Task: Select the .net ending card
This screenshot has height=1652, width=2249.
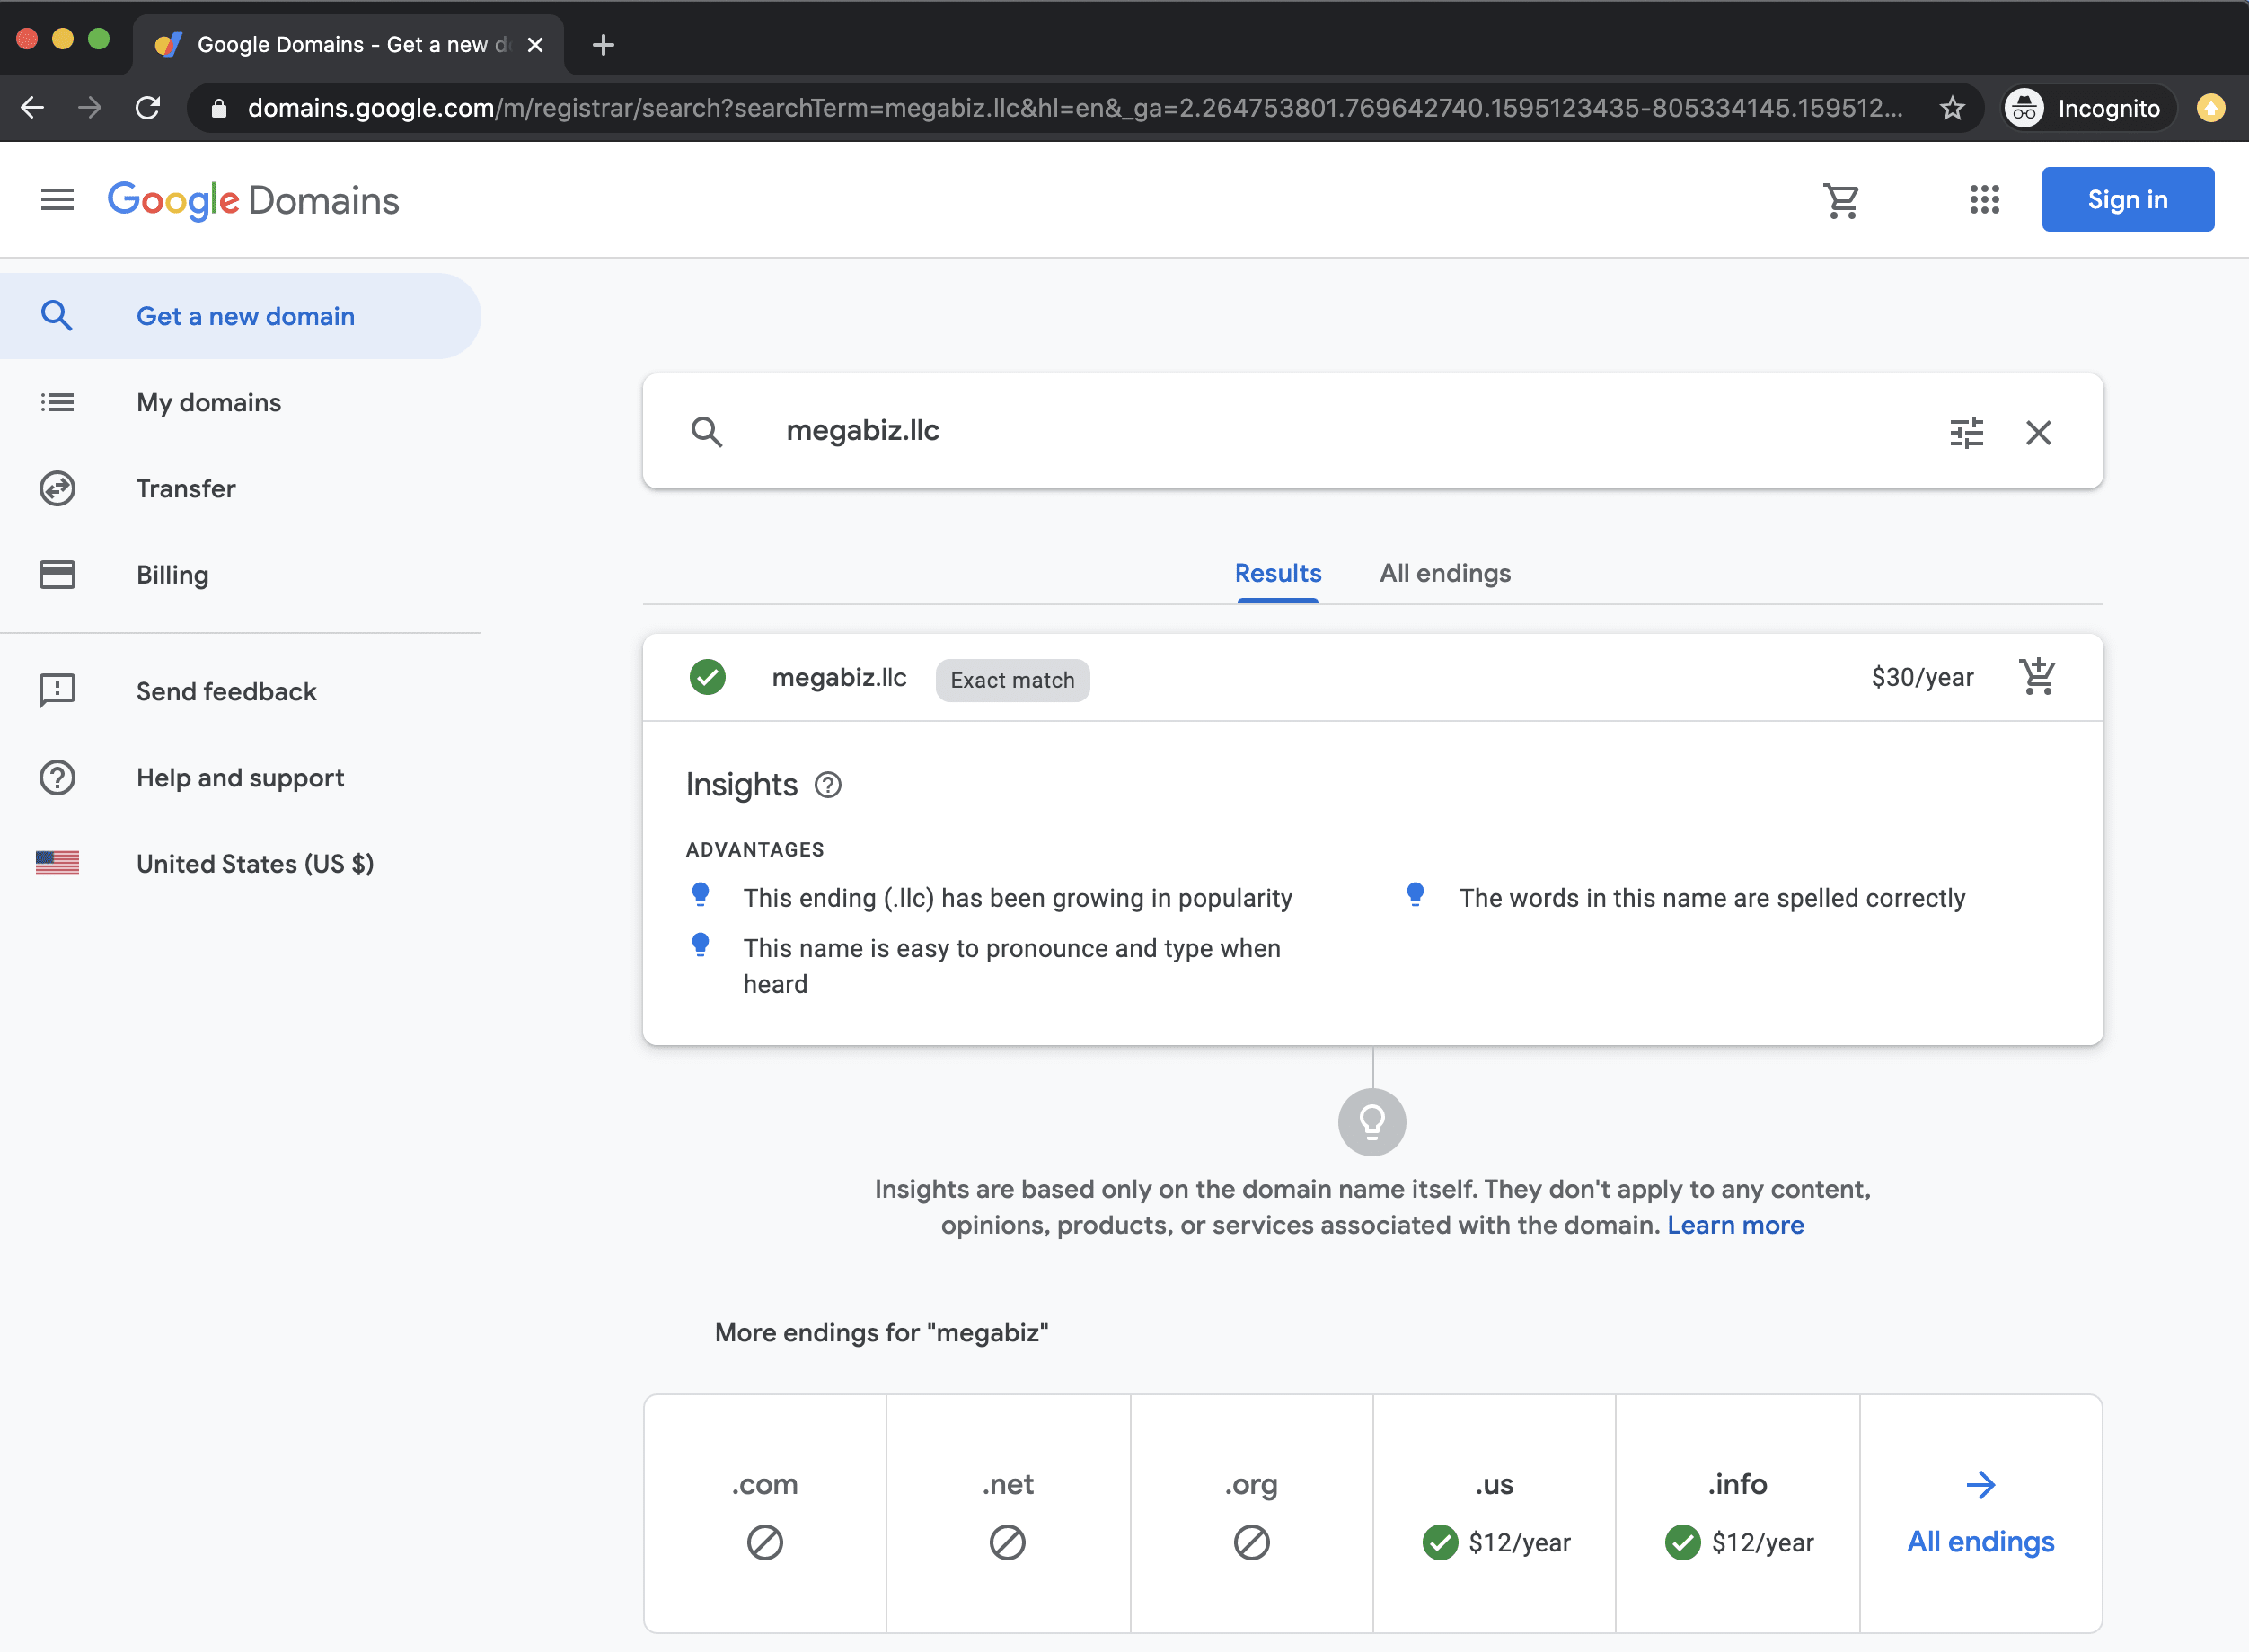Action: coord(1008,1513)
